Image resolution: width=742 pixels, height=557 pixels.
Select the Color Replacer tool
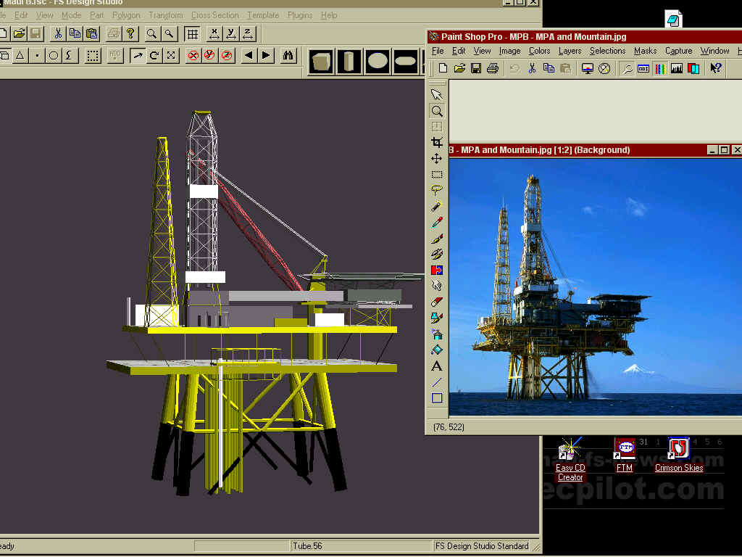pos(437,270)
